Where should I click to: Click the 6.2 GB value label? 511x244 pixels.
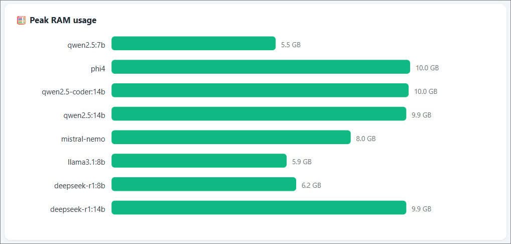click(x=311, y=186)
